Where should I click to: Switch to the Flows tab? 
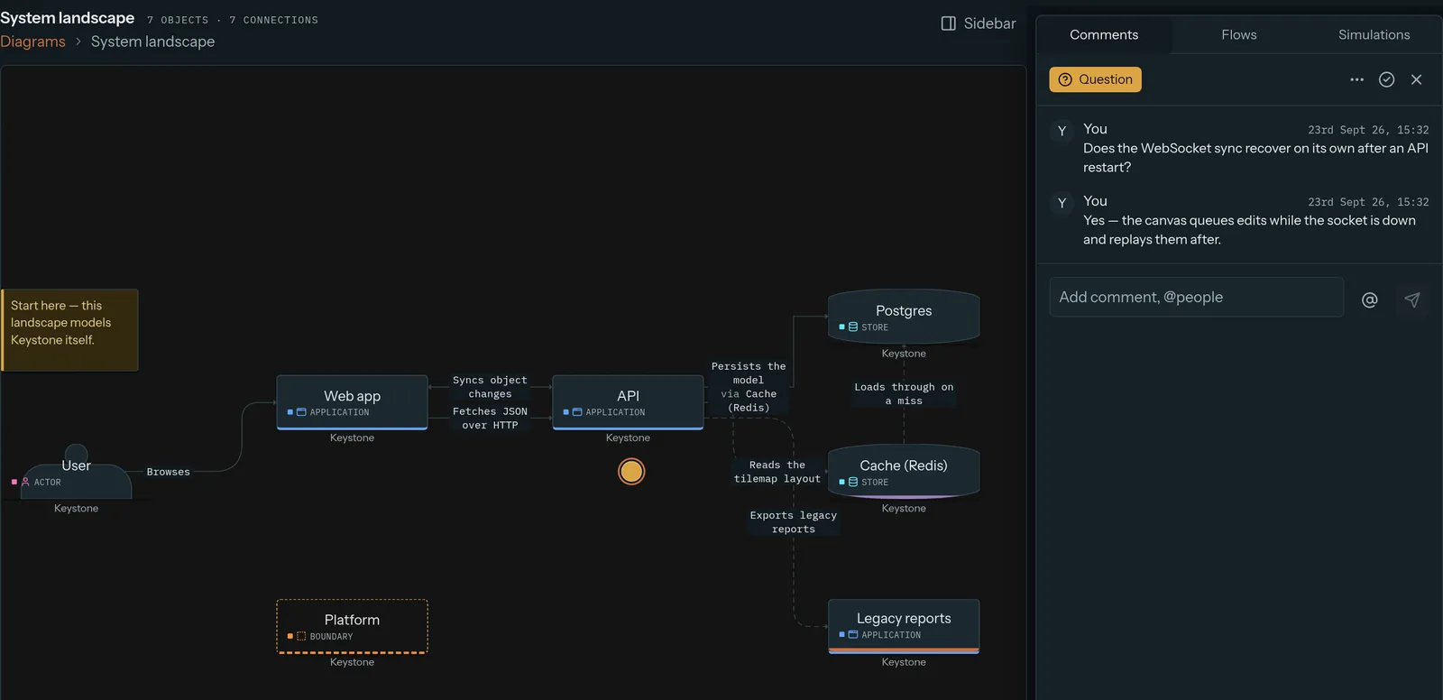(x=1239, y=35)
